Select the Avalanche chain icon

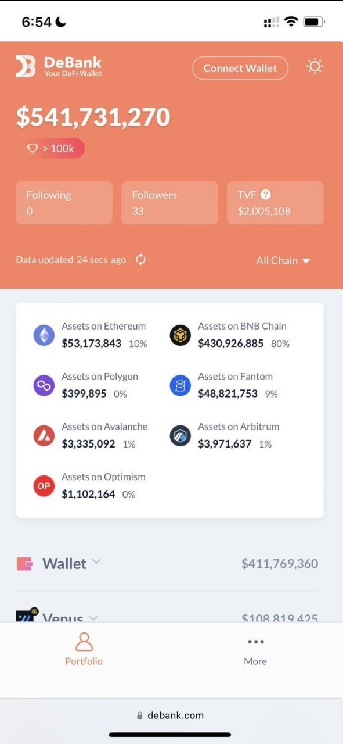(44, 435)
